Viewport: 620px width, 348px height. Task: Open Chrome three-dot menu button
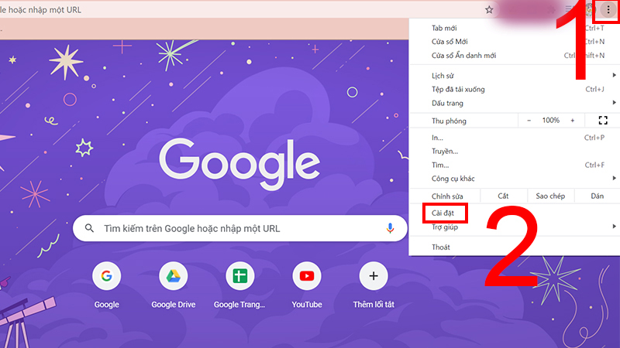point(608,10)
